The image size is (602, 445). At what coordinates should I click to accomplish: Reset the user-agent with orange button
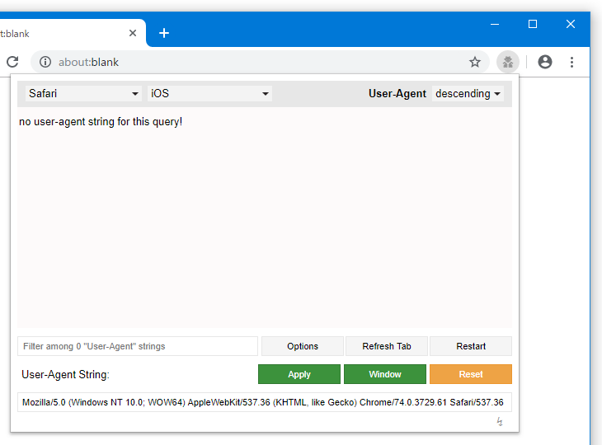471,374
